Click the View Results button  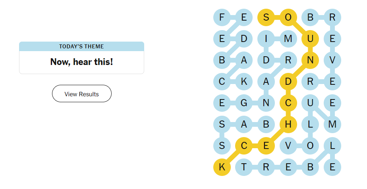pyautogui.click(x=81, y=94)
